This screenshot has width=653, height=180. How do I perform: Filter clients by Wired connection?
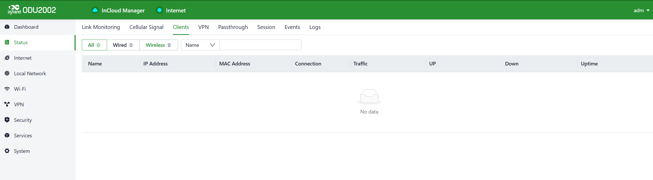123,45
